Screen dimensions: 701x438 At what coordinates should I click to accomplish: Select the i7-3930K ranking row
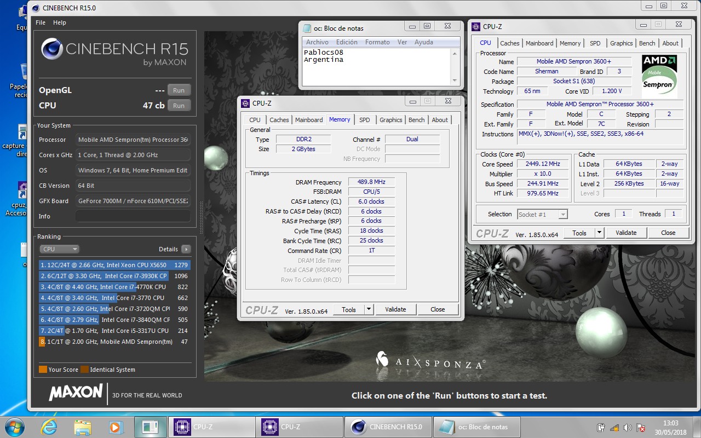(x=114, y=276)
